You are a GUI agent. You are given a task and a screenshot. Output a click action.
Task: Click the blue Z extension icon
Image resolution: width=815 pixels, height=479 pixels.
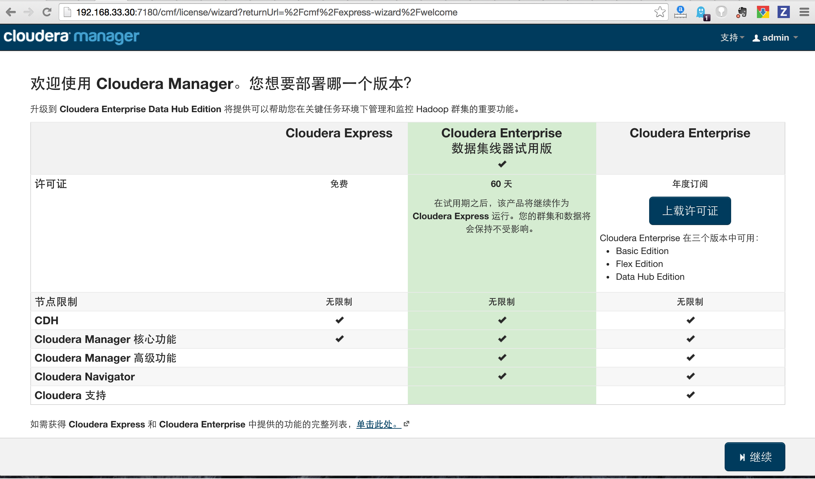pos(783,12)
